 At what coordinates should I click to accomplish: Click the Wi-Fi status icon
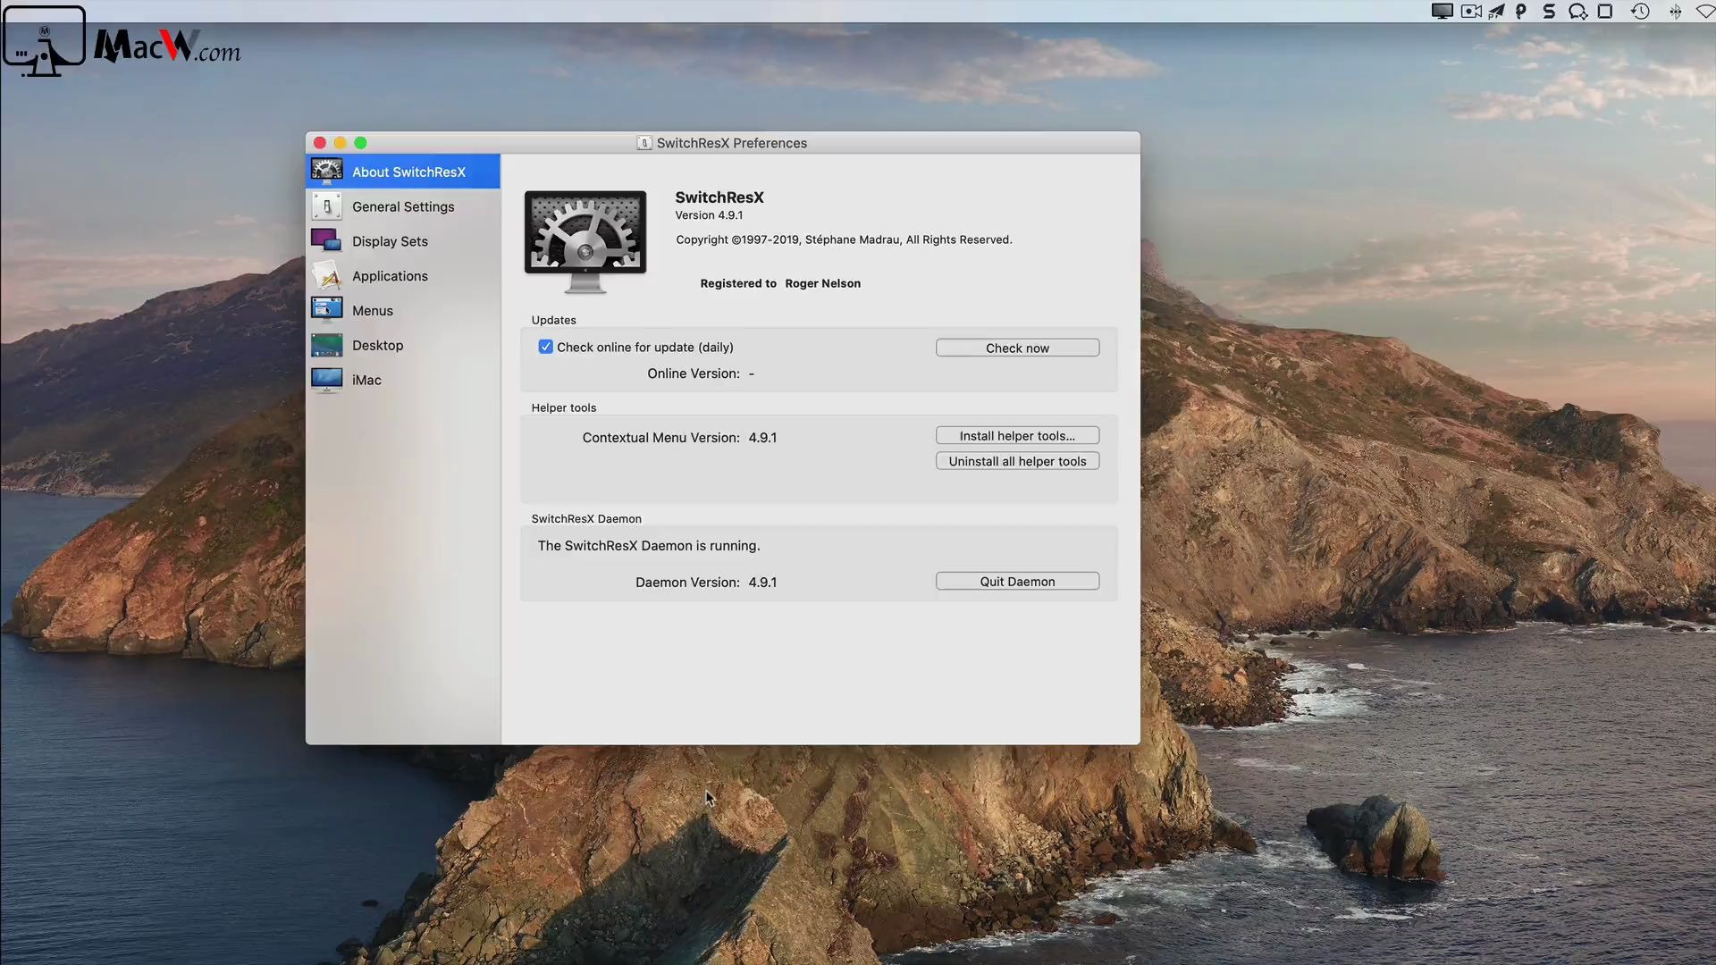[1705, 12]
